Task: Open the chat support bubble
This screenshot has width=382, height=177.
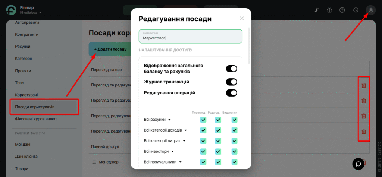Action: [x=358, y=164]
